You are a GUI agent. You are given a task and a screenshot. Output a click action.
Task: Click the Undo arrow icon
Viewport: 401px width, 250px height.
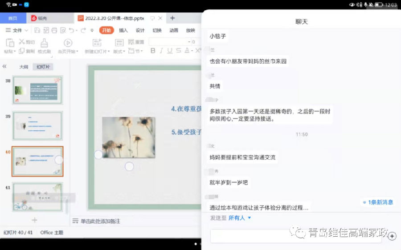click(x=72, y=30)
